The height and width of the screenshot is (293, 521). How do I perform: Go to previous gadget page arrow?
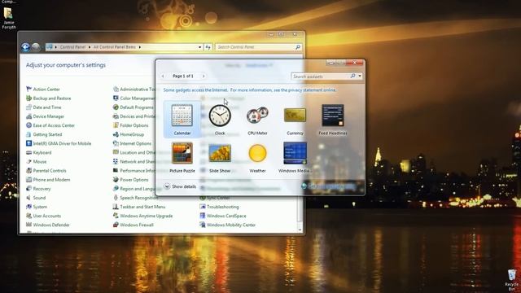[x=163, y=76]
